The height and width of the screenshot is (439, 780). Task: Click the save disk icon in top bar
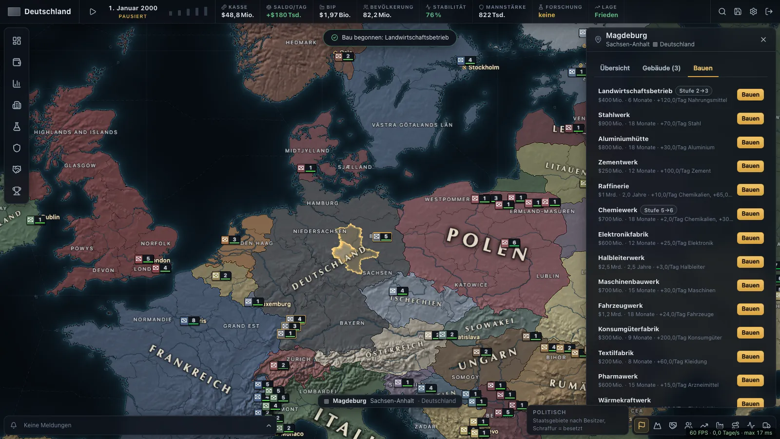click(738, 12)
